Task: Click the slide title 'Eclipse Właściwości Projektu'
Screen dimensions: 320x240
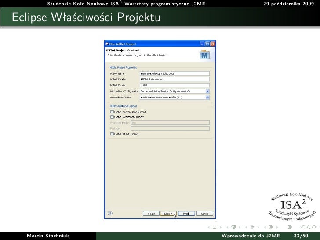Action: [86, 17]
